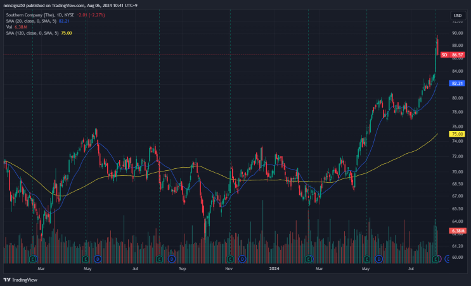Click the earnings E marker between 2024 and Mar
Screen dimensions: 471x286
coord(309,259)
